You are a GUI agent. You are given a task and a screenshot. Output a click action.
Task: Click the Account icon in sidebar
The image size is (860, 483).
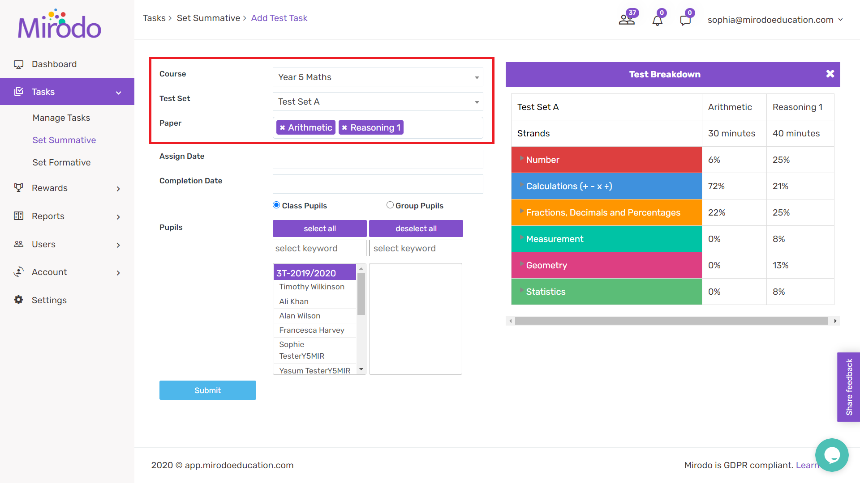[x=18, y=272]
